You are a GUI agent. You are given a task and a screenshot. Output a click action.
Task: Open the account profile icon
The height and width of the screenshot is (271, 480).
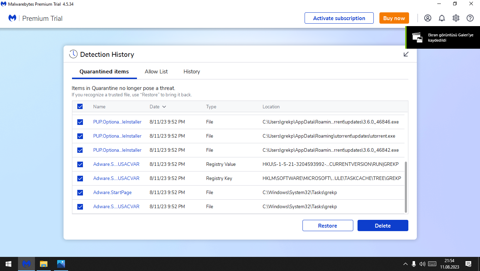[x=428, y=18]
